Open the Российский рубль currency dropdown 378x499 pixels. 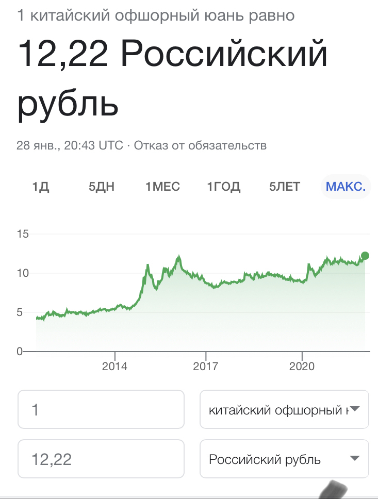[x=284, y=459]
